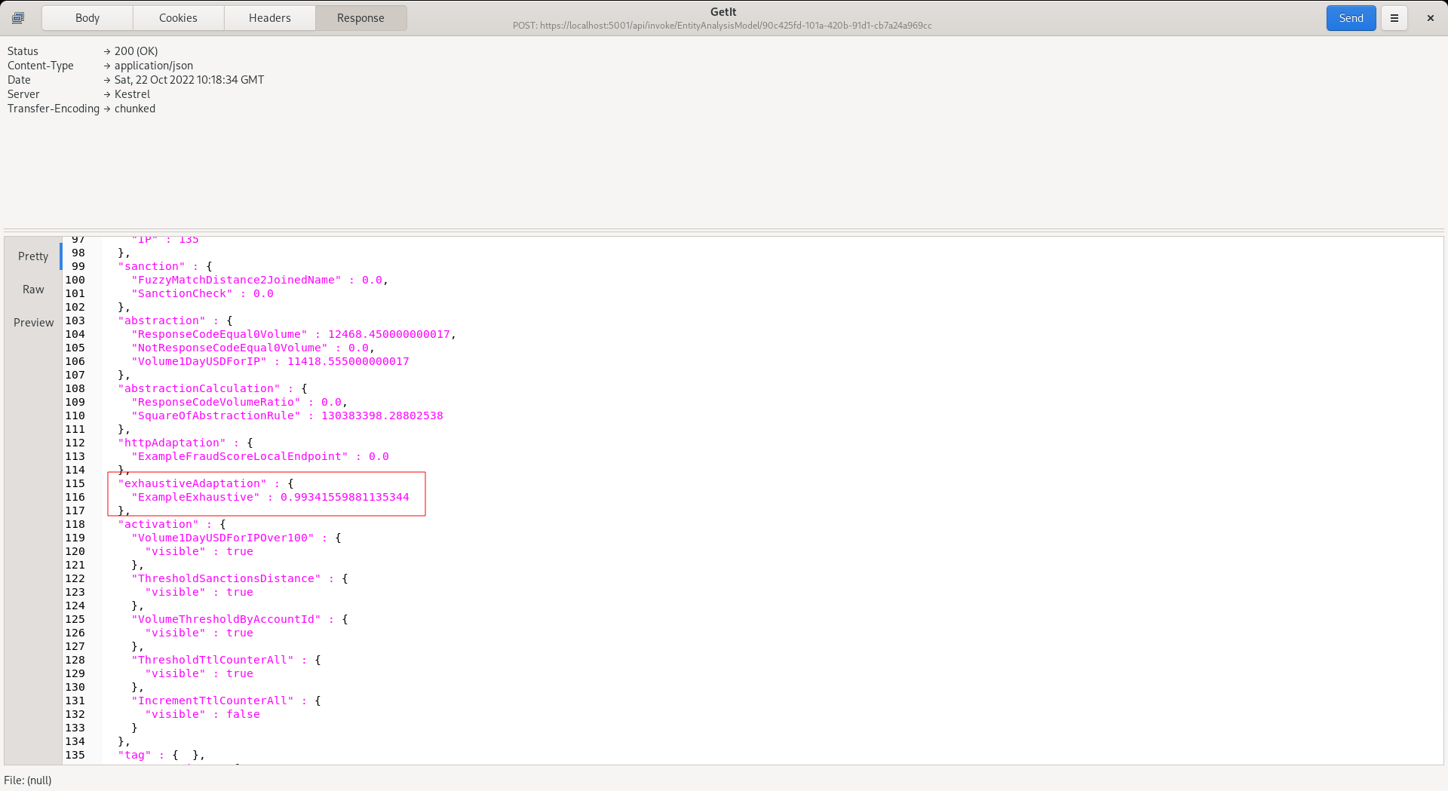Screen dimensions: 1448x791
Task: Switch to the Headers tab
Action: pyautogui.click(x=270, y=18)
